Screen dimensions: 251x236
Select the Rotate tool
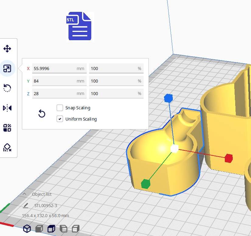pyautogui.click(x=7, y=88)
